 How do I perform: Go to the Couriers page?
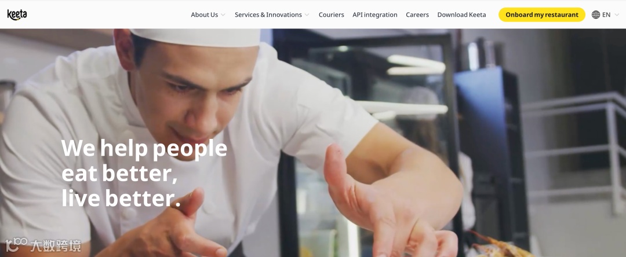coord(331,14)
